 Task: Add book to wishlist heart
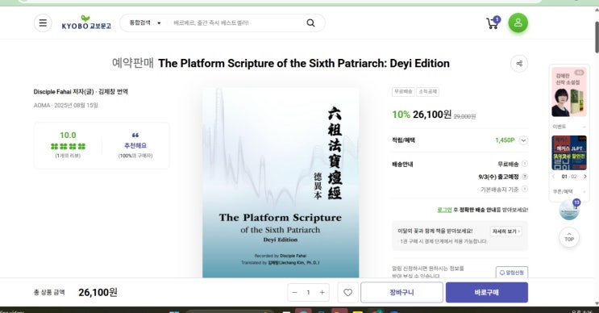point(347,292)
